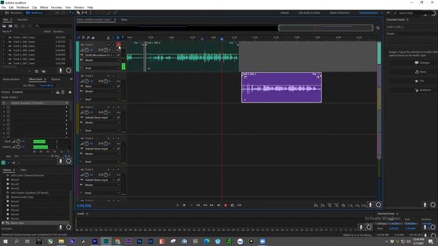Screen dimensions: 438x246
Task: Select the Track Effects button
Action: click(x=46, y=85)
